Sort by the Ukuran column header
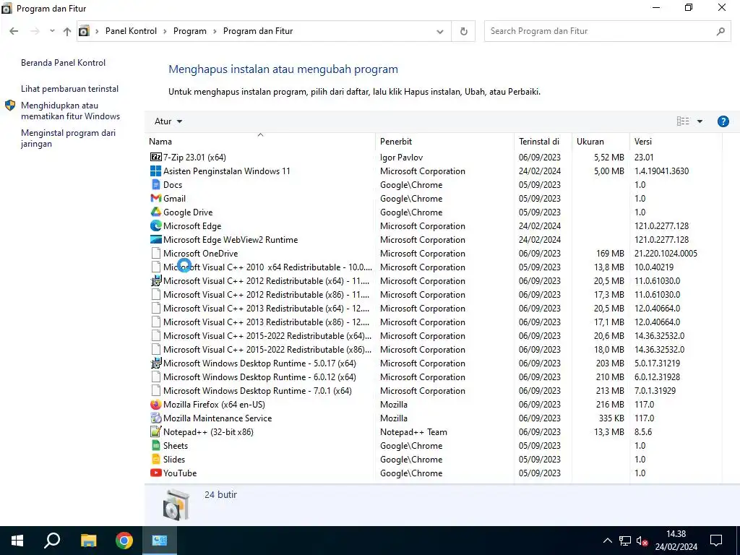The image size is (740, 555). coord(601,141)
